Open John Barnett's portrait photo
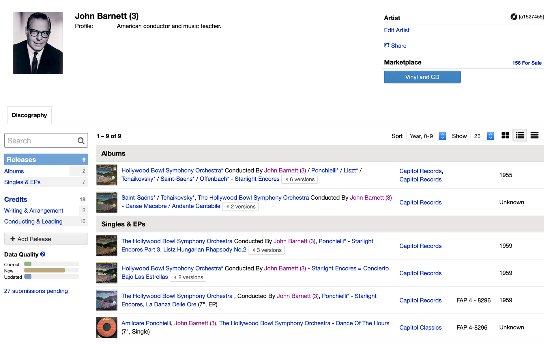Screen dimensions: 554x344 pyautogui.click(x=38, y=43)
